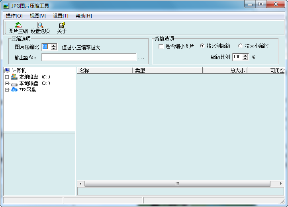Expand the 本地磁盘 (D:) tree node
Viewport: 288px width, 207px height.
7,84
